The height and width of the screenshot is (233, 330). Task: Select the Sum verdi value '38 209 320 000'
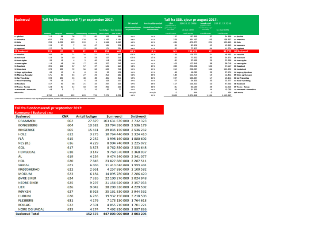click(117, 187)
